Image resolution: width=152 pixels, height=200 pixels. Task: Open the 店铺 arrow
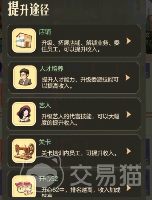[129, 41]
